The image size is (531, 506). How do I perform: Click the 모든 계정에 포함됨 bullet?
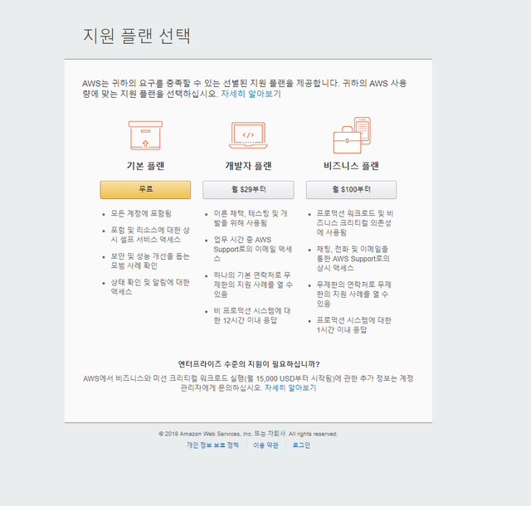pyautogui.click(x=141, y=214)
